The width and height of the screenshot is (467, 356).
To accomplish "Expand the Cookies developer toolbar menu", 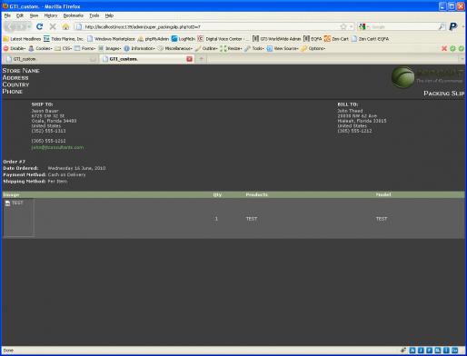I will (x=40, y=48).
